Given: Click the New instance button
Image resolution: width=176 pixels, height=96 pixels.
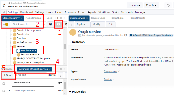Looking at the screenshot, I should coord(8,75).
